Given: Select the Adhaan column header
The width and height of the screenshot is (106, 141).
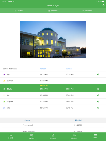Looking at the screenshot, I should 43,69.
